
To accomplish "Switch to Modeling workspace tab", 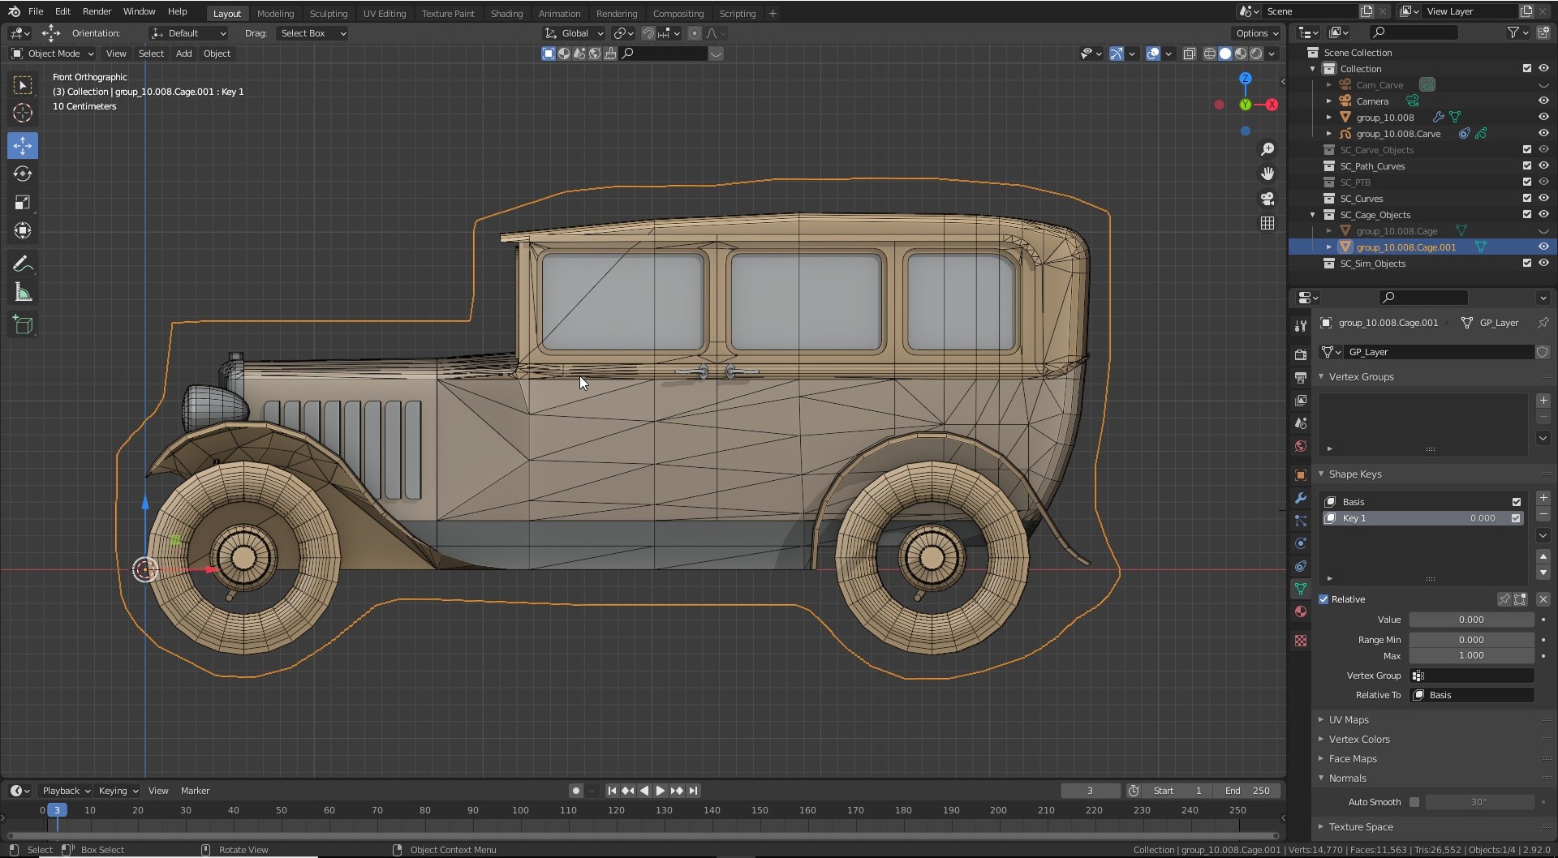I will pos(275,14).
